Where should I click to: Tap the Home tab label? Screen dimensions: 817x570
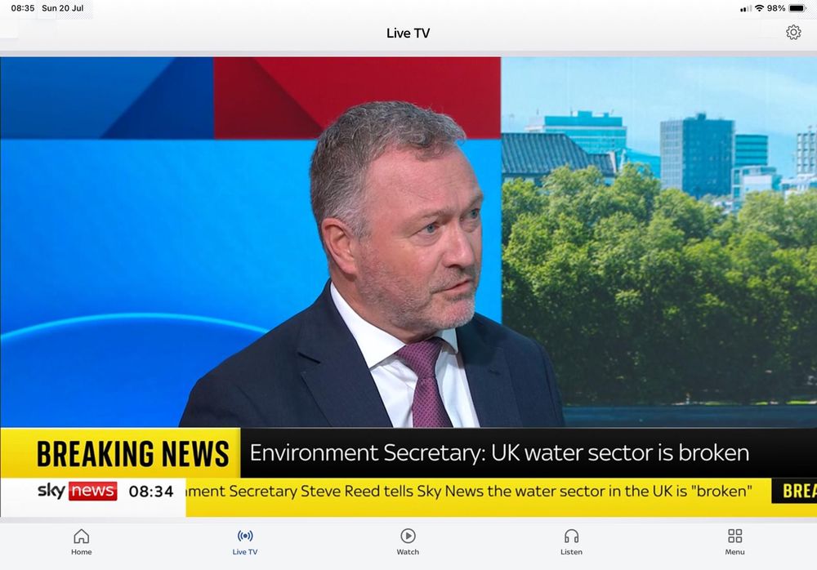coord(81,552)
